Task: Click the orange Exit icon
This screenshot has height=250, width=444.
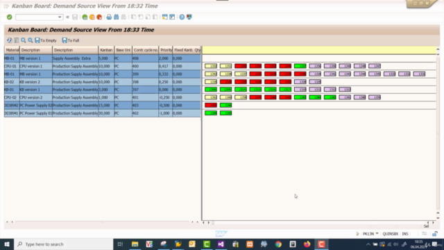Action: pyautogui.click(x=92, y=17)
